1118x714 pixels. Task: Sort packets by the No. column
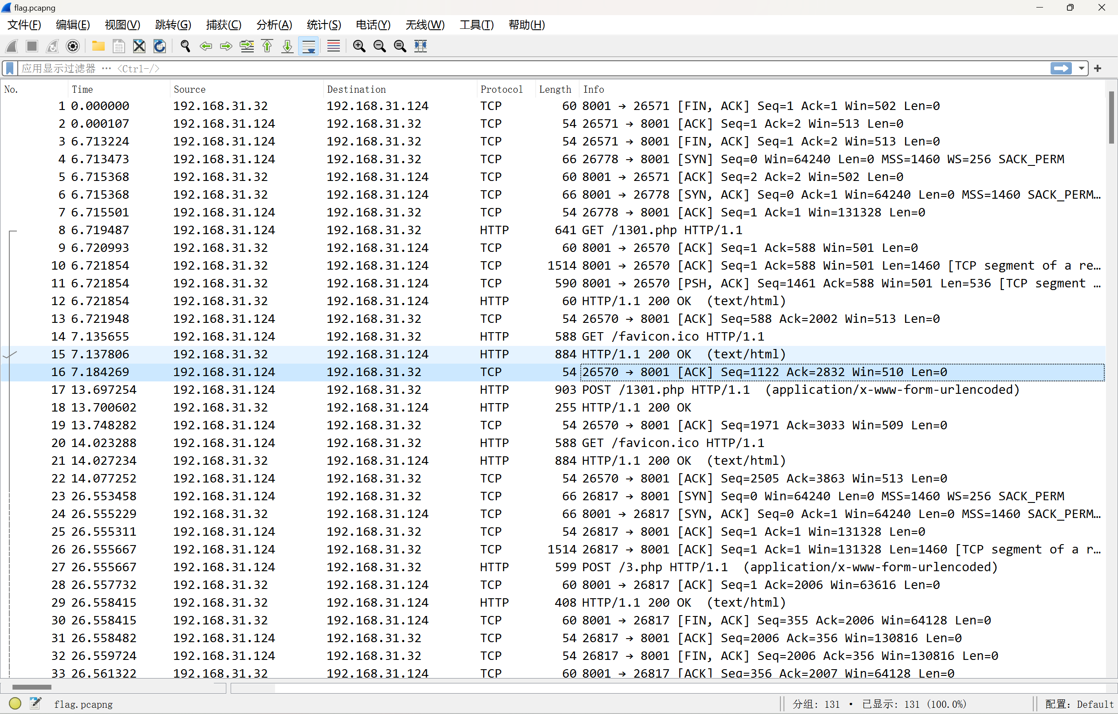34,89
